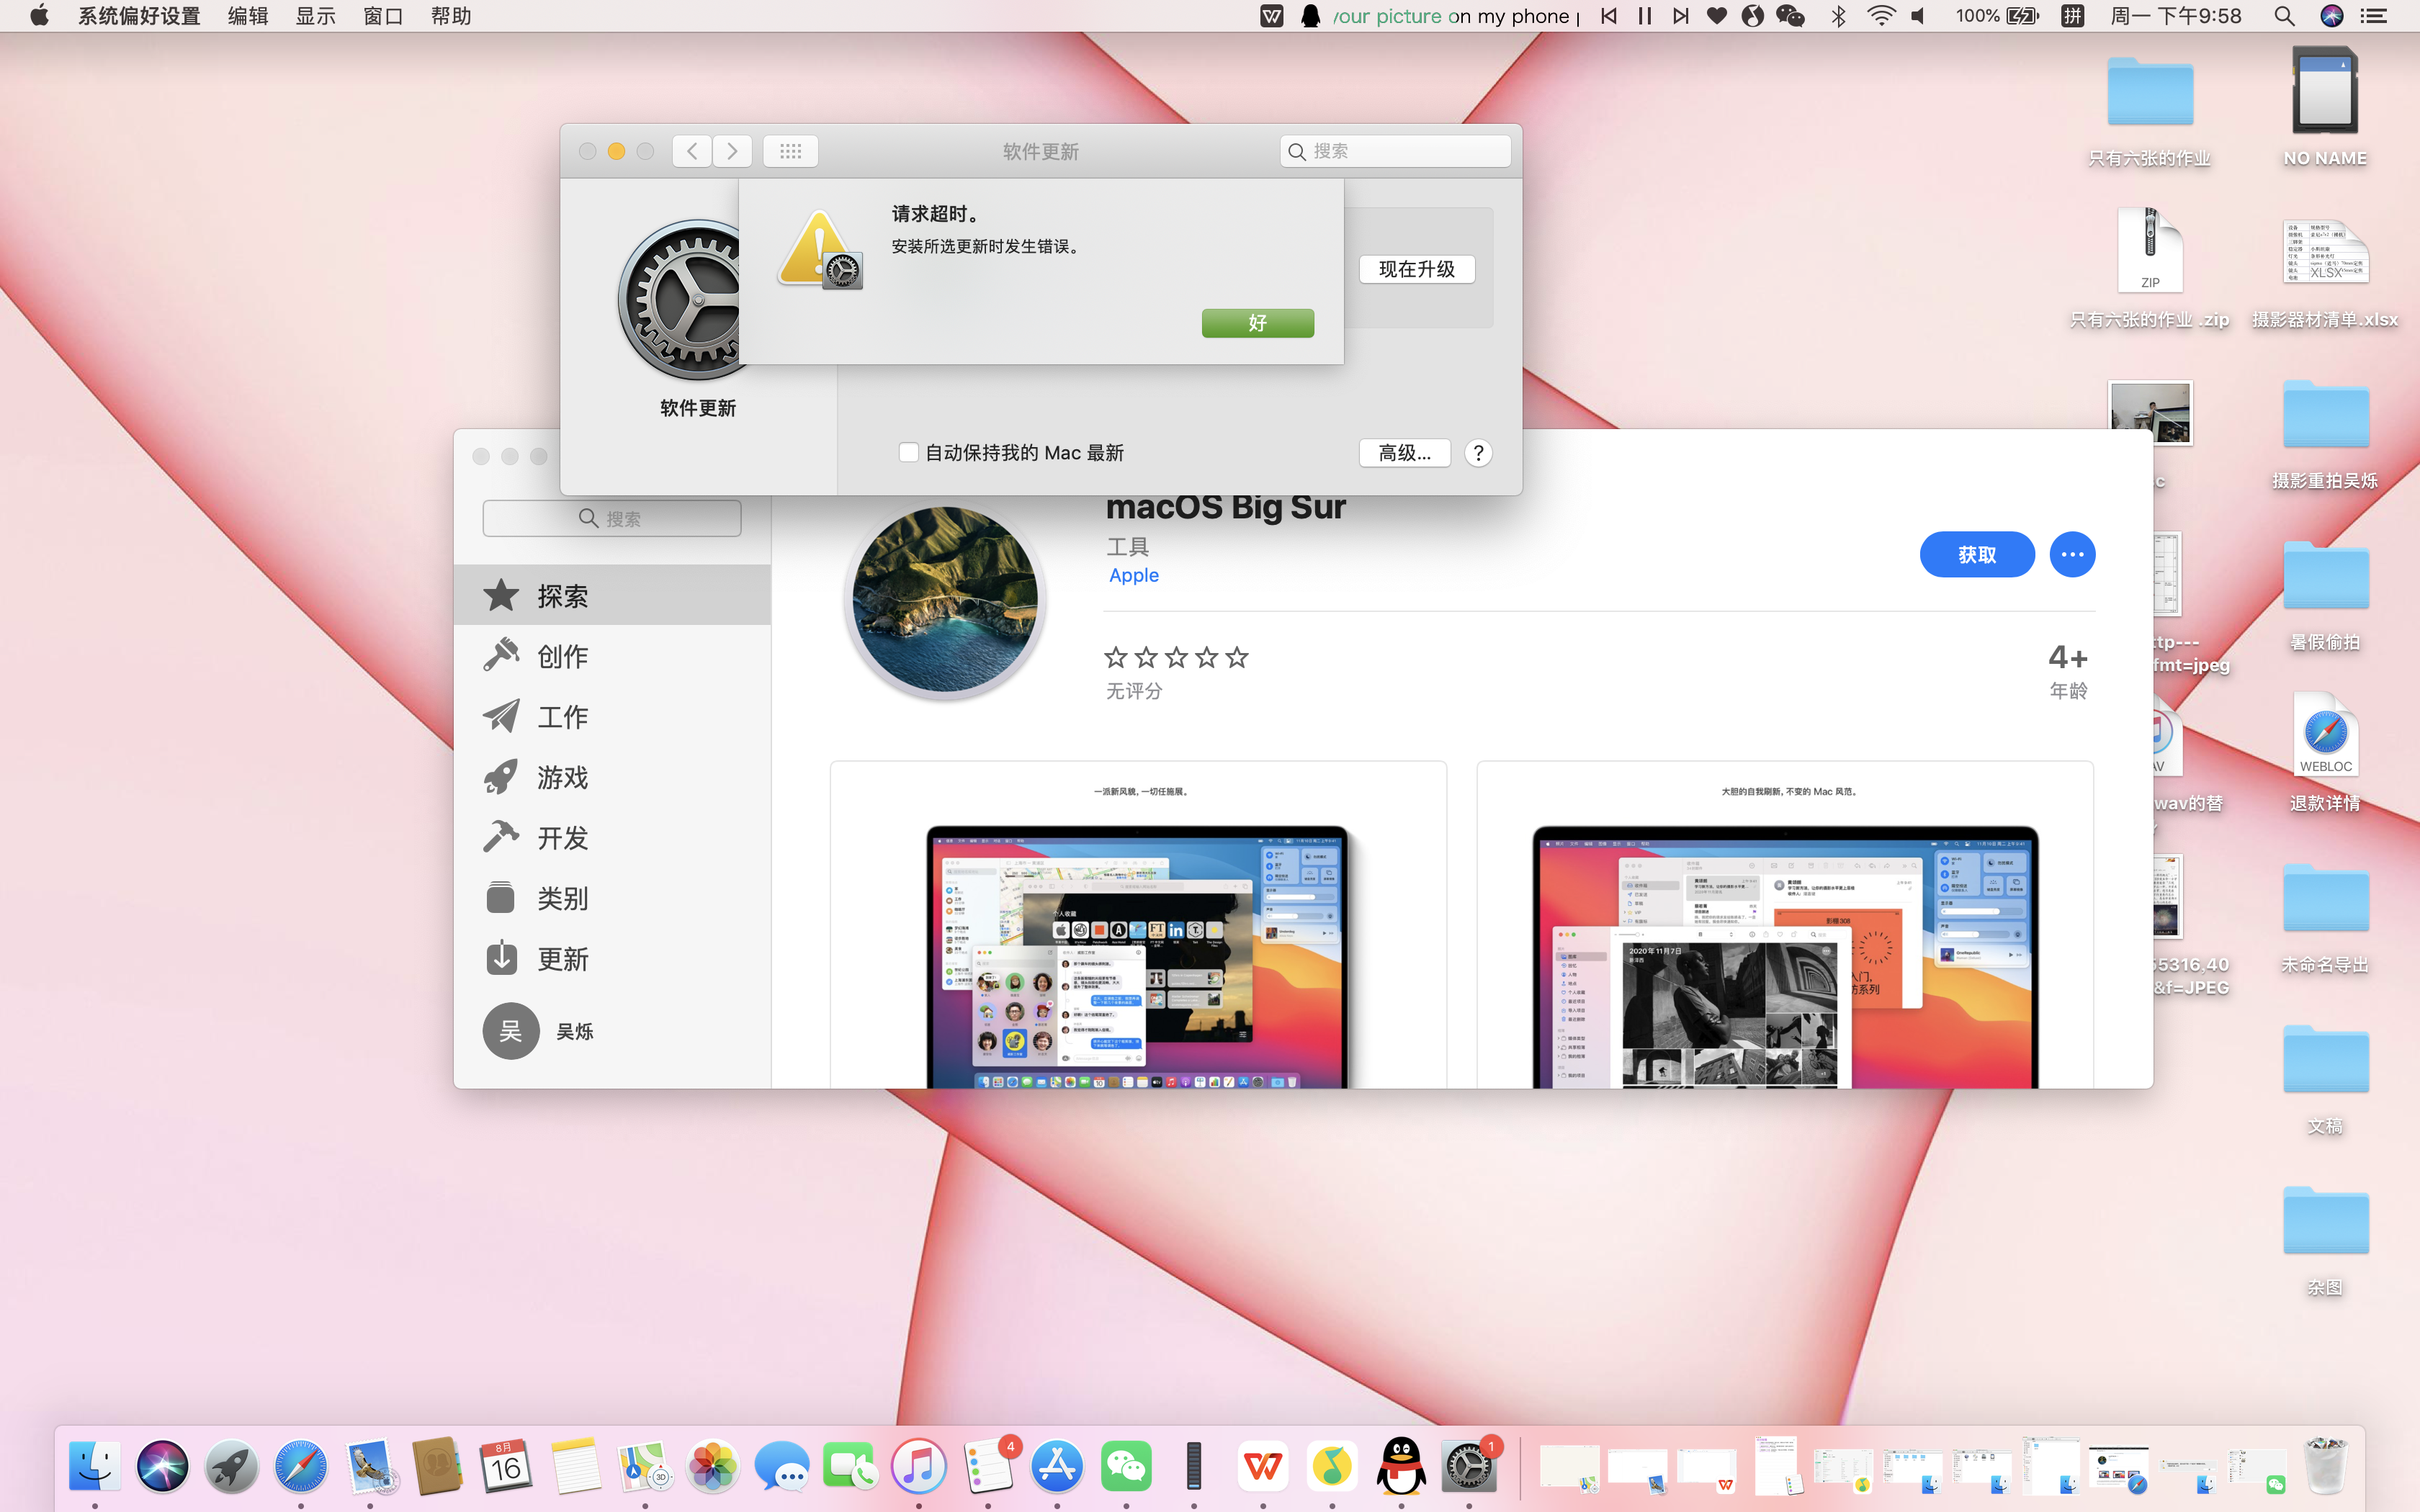2420x1512 pixels.
Task: Launch QQ penguin icon in the dock
Action: pyautogui.click(x=1401, y=1467)
